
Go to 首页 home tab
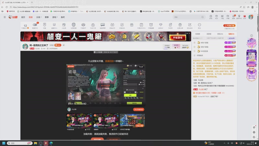click(x=23, y=17)
